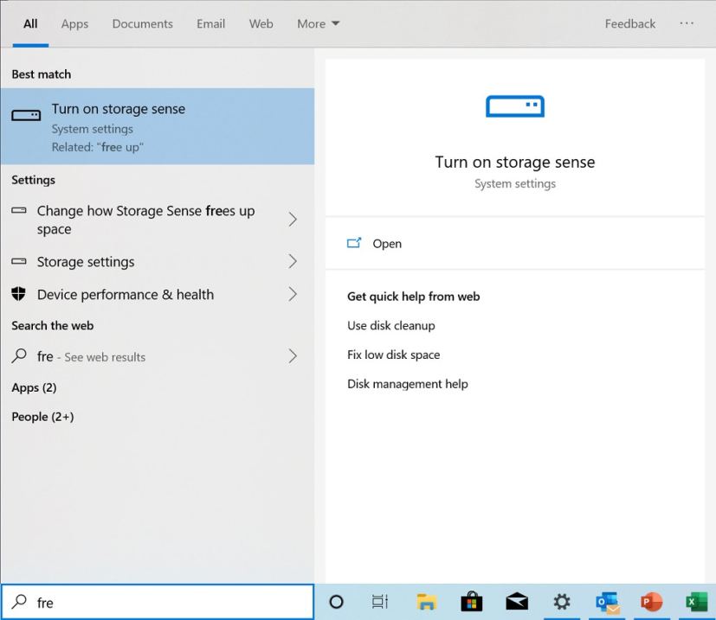Open the More filter dropdown
This screenshot has width=716, height=620.
click(318, 23)
